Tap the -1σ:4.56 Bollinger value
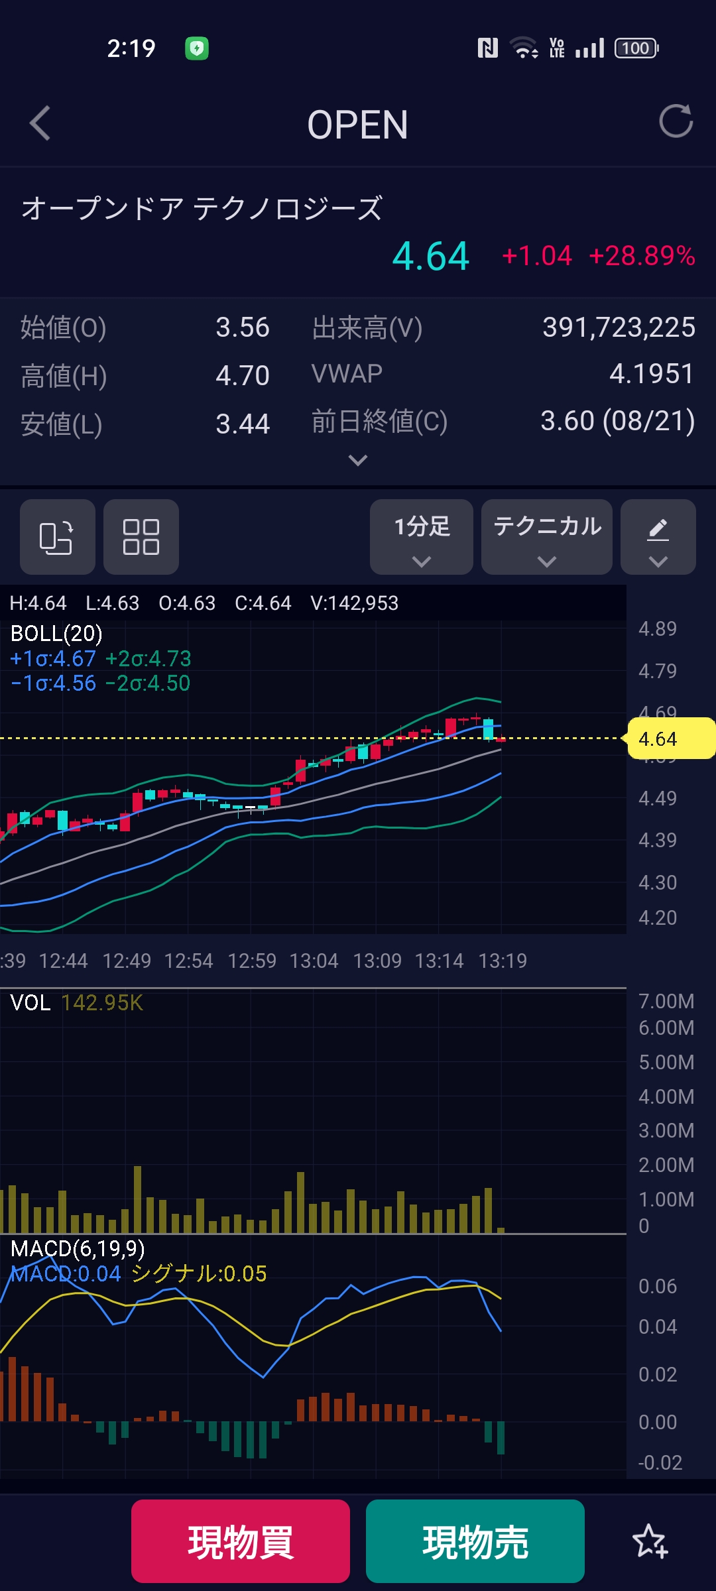 click(x=54, y=683)
